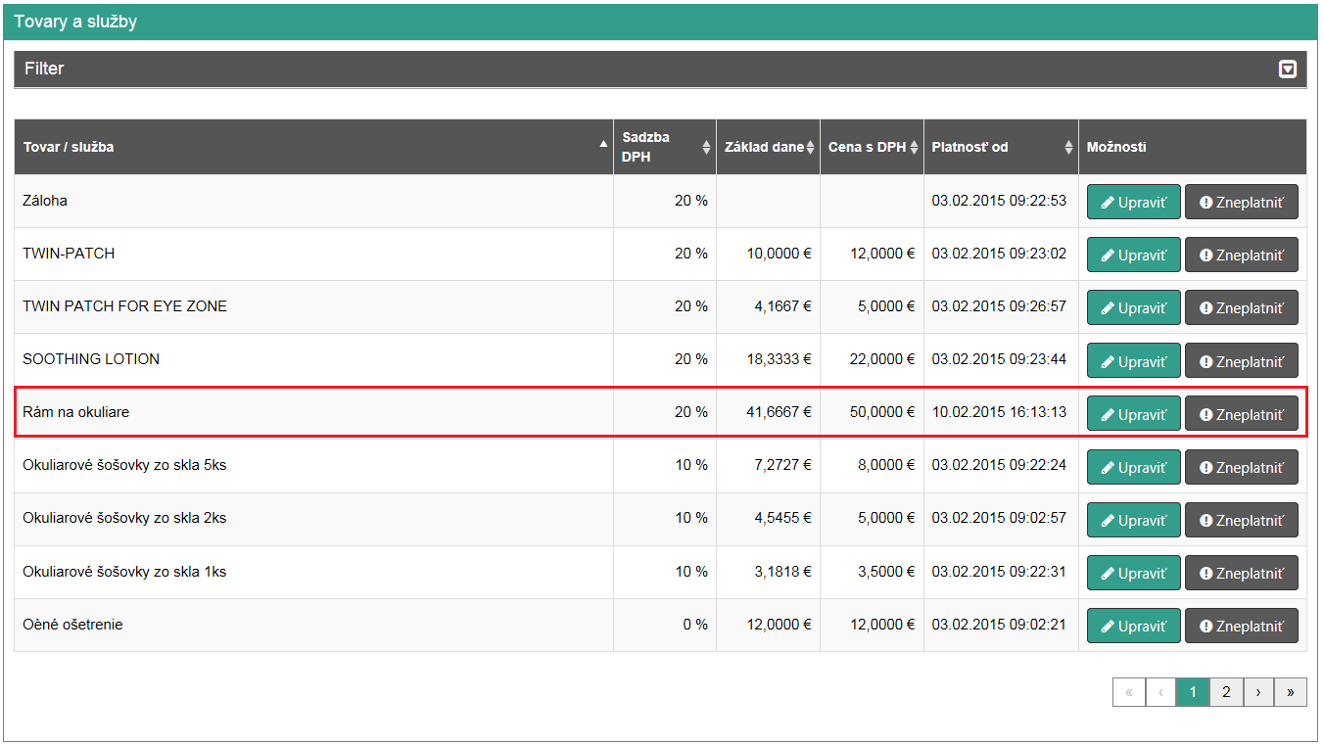Select SOOTHING LOTION name cell
The width and height of the screenshot is (1324, 745).
313,359
